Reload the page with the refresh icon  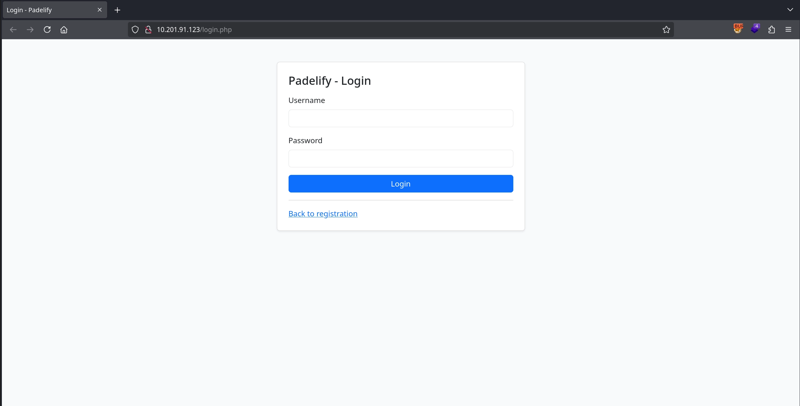point(47,30)
